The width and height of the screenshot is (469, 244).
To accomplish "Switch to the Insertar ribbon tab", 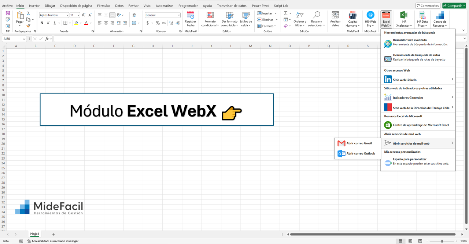I will 34,6.
